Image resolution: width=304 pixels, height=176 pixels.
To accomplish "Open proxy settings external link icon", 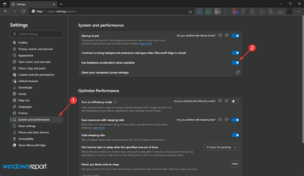I will coord(238,72).
